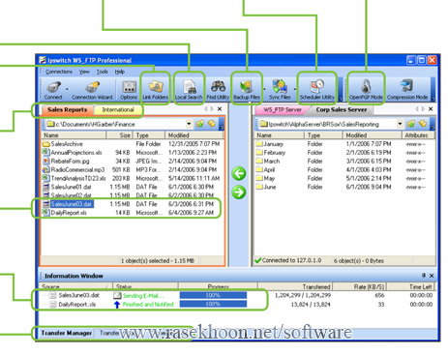
Task: Click DailyReport.xls transfer progress bar
Action: [x=213, y=304]
